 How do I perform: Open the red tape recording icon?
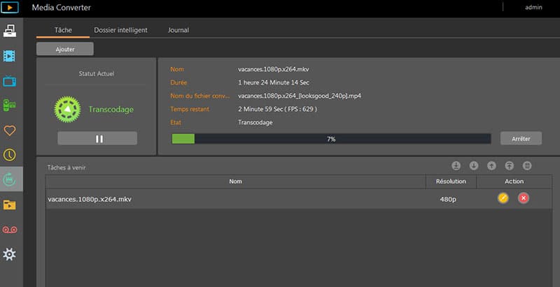pyautogui.click(x=10, y=230)
